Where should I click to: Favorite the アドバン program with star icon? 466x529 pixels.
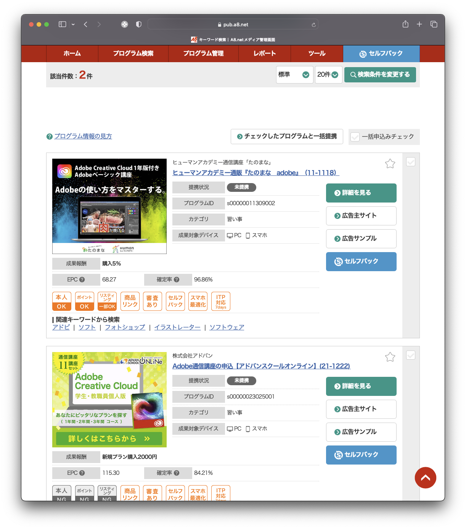390,357
